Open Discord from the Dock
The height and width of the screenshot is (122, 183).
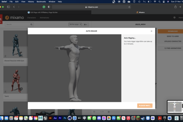tap(99, 118)
